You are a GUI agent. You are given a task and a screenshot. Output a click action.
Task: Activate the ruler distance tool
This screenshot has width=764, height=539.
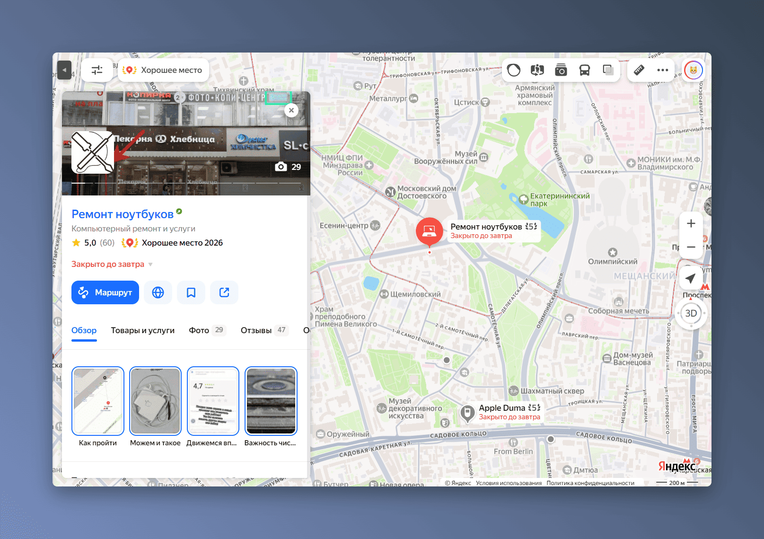(x=639, y=70)
